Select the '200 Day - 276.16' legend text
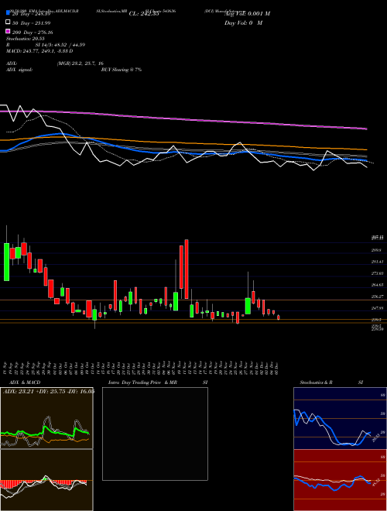This screenshot has width=387, height=511. 33,33
